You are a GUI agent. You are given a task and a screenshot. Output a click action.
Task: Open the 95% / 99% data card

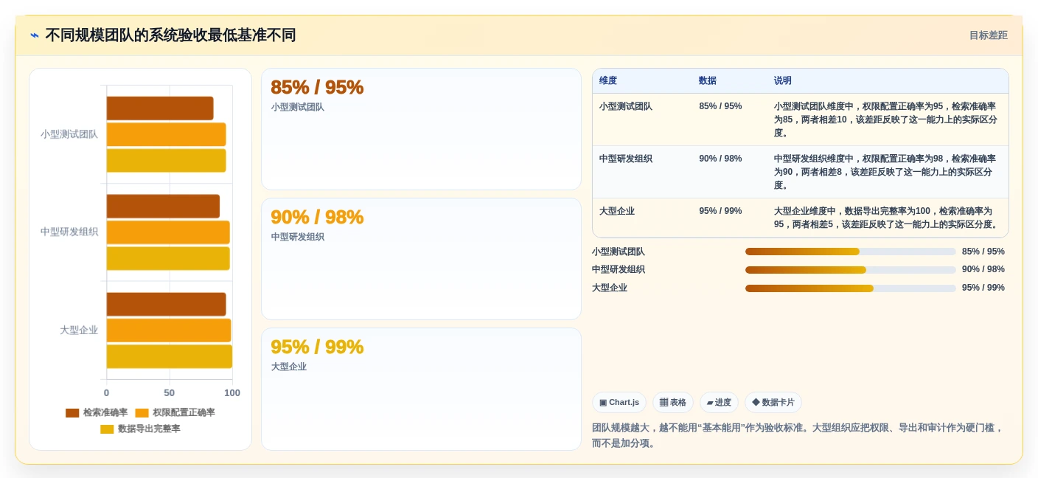click(x=421, y=389)
